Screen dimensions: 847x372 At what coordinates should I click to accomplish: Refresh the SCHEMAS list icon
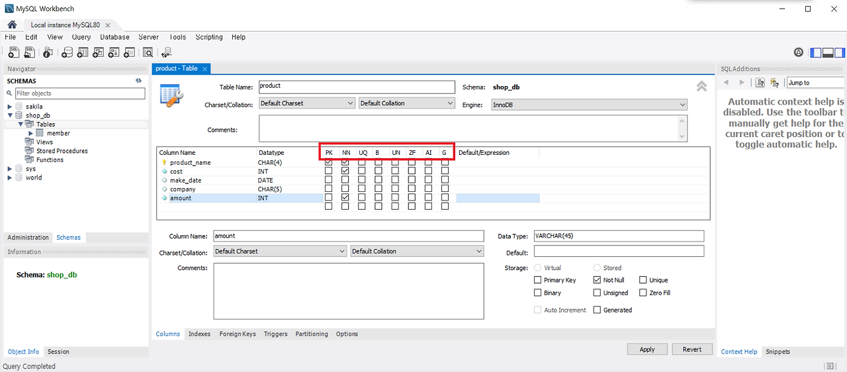click(139, 81)
